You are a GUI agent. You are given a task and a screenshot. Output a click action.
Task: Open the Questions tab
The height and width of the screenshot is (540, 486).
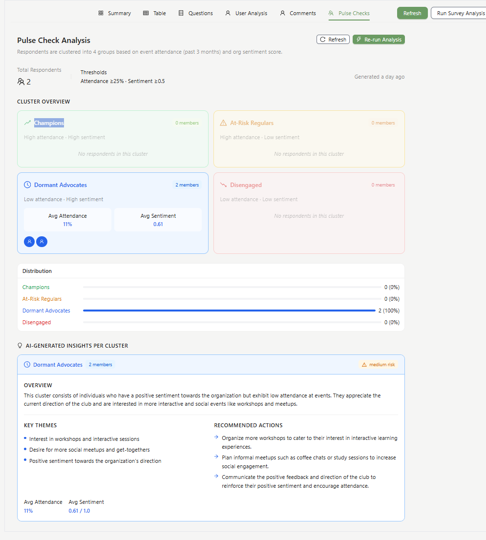pos(196,13)
